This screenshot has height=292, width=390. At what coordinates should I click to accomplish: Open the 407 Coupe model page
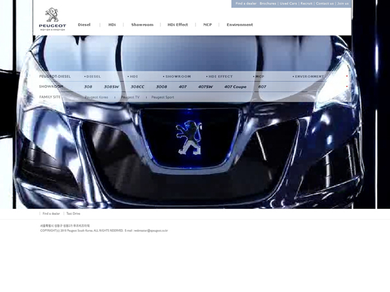tap(235, 86)
